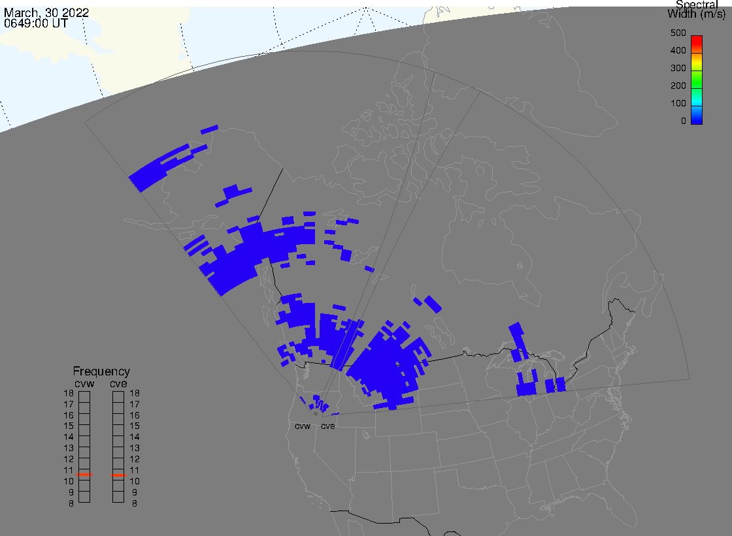Click the 0 label on the color scale
Screen dimensions: 732x536
click(x=684, y=121)
